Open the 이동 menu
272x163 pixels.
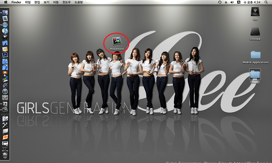(x=56, y=2)
